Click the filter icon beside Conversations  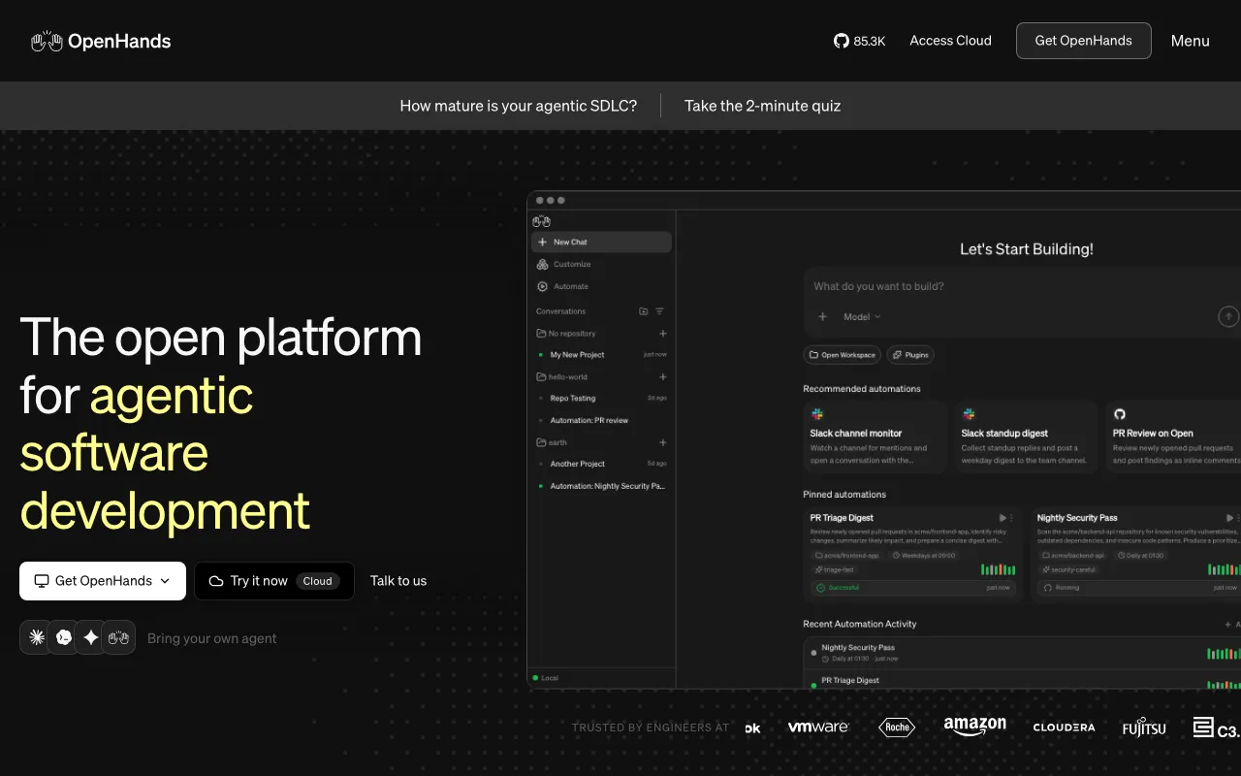[x=659, y=311]
